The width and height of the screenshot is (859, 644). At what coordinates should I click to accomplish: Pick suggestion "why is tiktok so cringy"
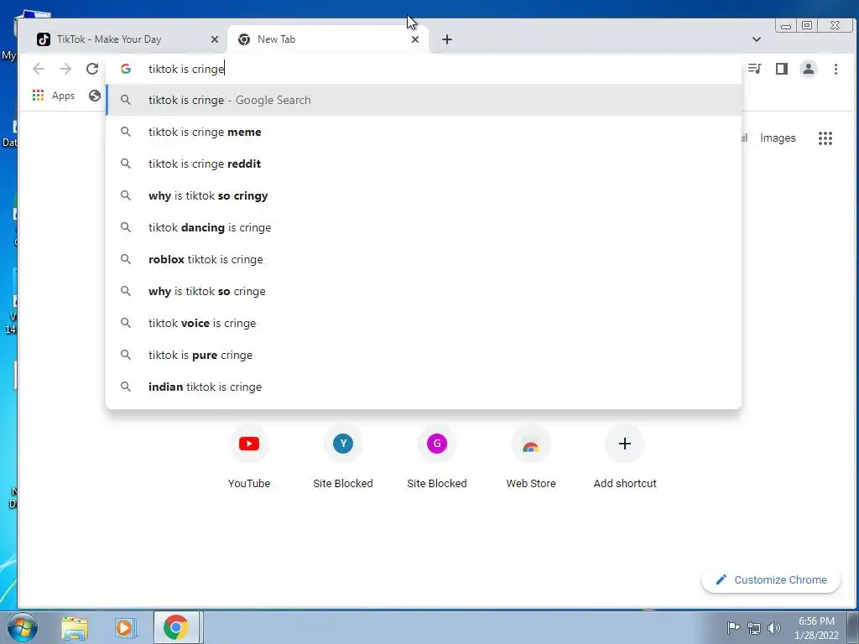coord(424,195)
